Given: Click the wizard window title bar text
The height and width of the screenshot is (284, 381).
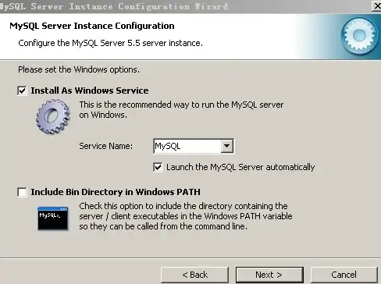Looking at the screenshot, I should (114, 6).
